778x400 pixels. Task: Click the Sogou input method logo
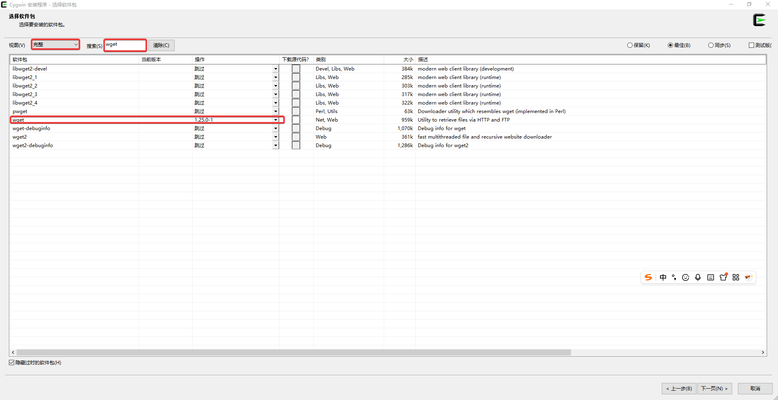[x=648, y=277]
